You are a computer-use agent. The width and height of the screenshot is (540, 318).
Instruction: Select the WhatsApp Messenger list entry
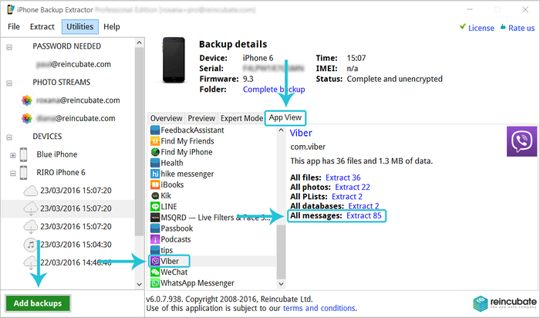click(x=197, y=283)
